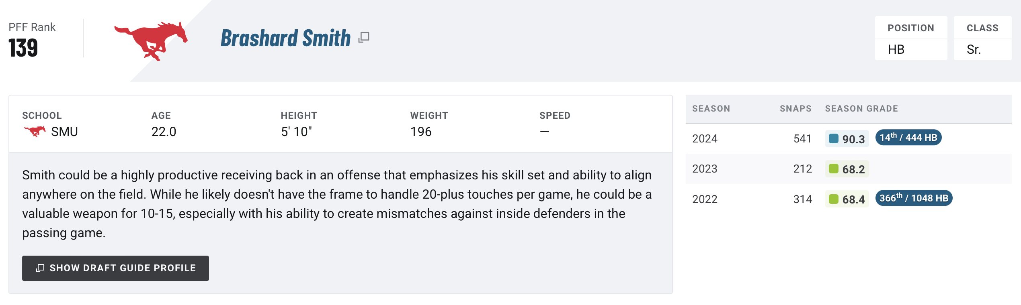Screen dimensions: 1021x305
Task: Click green grade swatch next to 68.4
Action: (x=834, y=199)
